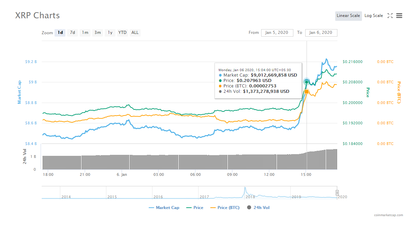The image size is (416, 228).
Task: Click the $8.4 B market cap axis label
Action: [x=31, y=144]
